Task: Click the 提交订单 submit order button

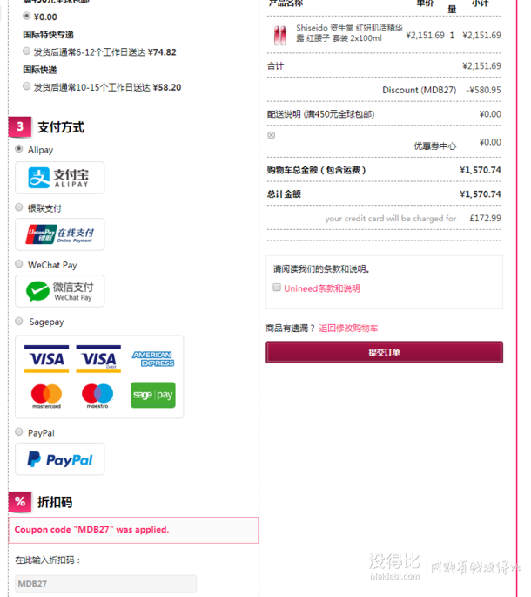Action: [x=384, y=352]
